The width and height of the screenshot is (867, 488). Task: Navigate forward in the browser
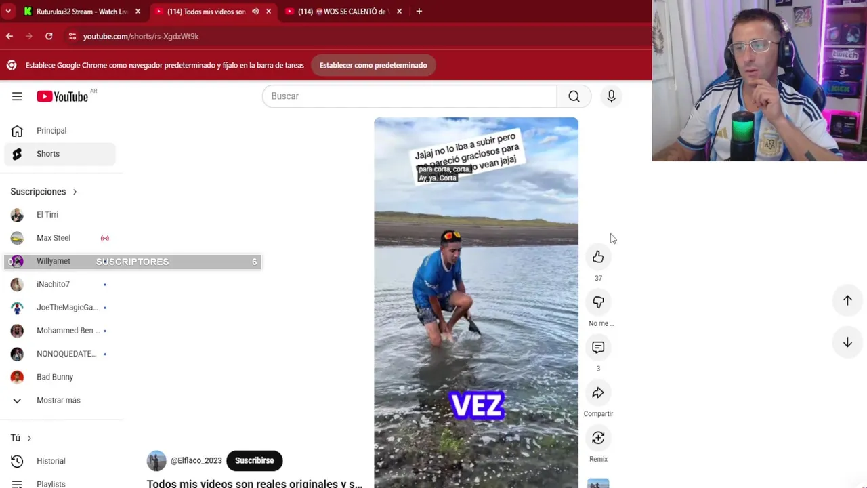(x=29, y=36)
